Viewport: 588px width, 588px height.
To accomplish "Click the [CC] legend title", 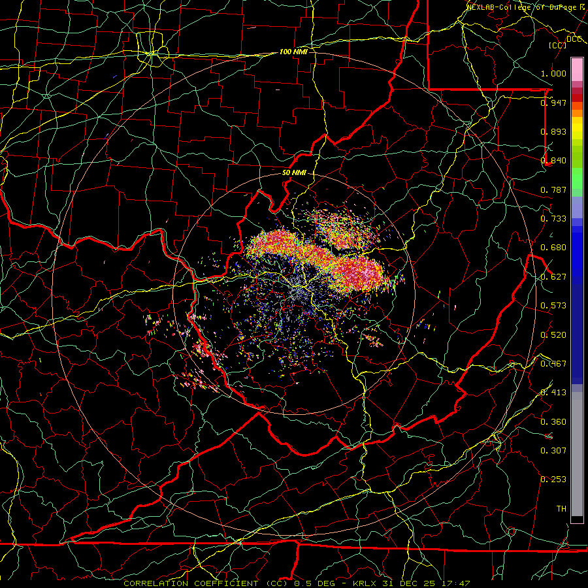I will click(x=557, y=45).
